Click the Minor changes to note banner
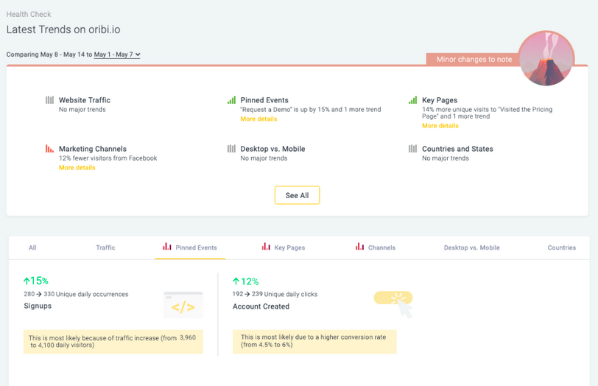Screen dimensions: 598x386 coord(474,59)
